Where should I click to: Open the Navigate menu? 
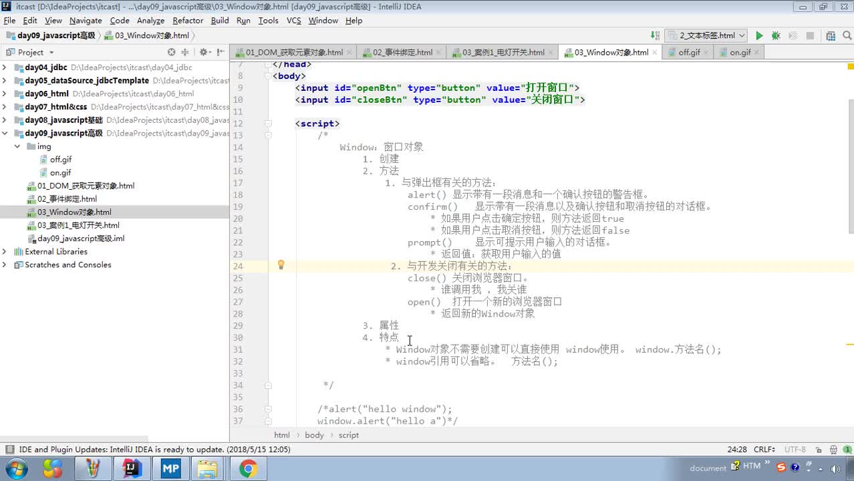[x=86, y=21]
